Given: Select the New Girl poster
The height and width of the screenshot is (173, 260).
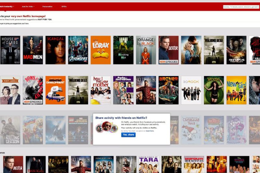Looking at the screenshot, I should click(x=236, y=90).
